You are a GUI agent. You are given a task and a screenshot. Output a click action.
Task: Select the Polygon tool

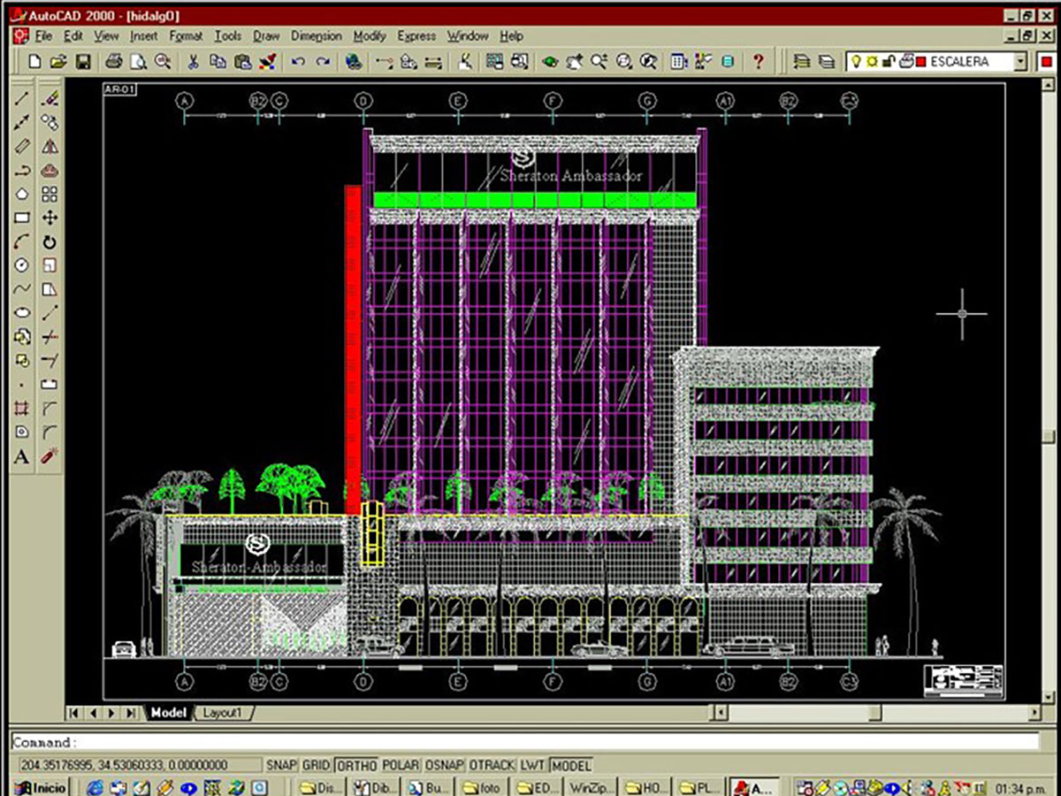pyautogui.click(x=22, y=194)
